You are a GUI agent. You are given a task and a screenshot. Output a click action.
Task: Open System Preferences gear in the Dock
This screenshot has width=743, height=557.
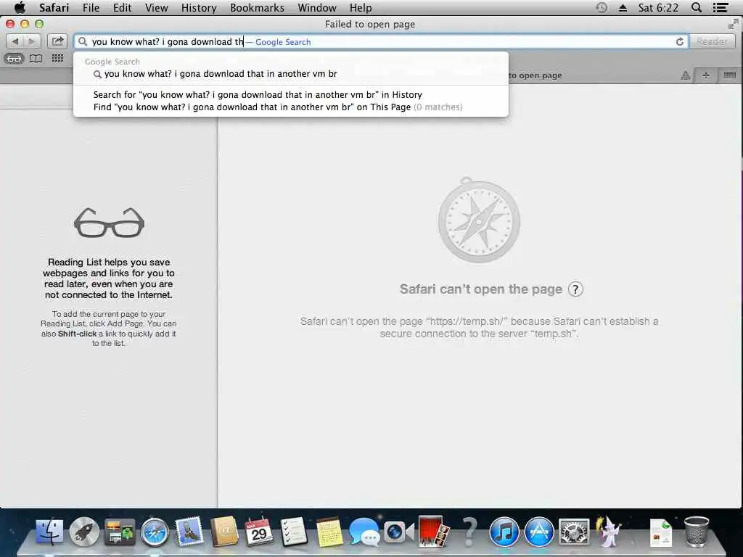click(574, 532)
